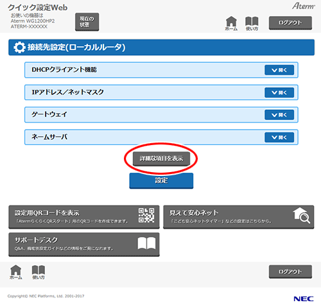Open the 見えて安心ネット card
321x305 pixels.
(239, 217)
